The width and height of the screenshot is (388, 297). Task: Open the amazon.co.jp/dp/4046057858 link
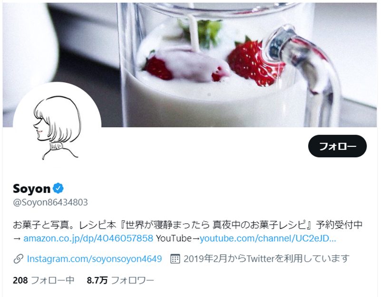click(x=88, y=238)
